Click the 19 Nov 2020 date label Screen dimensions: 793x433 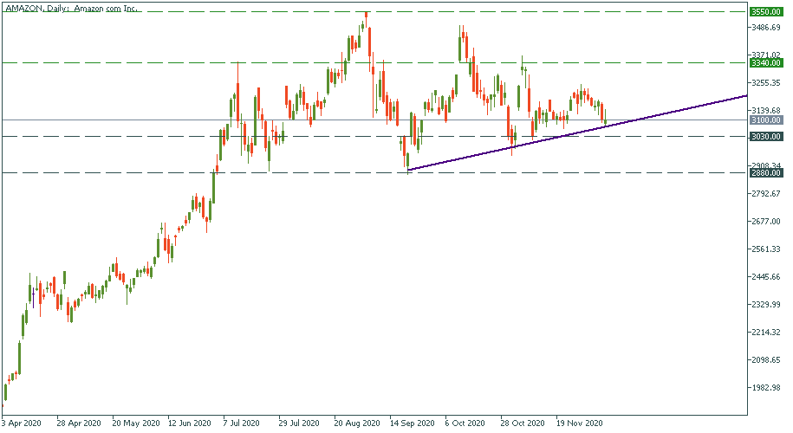pos(579,424)
